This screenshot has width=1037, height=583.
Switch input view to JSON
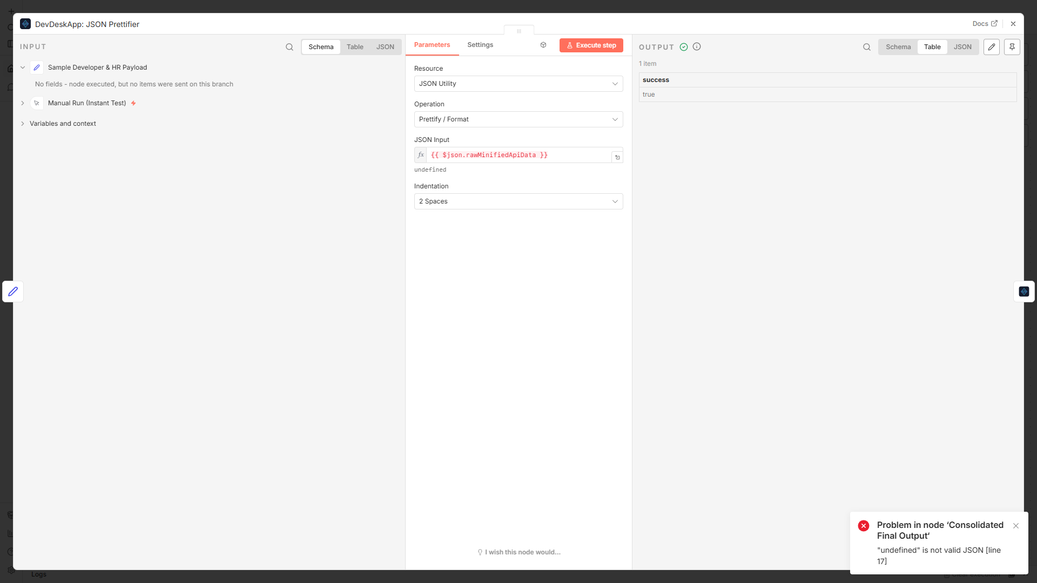pyautogui.click(x=385, y=47)
